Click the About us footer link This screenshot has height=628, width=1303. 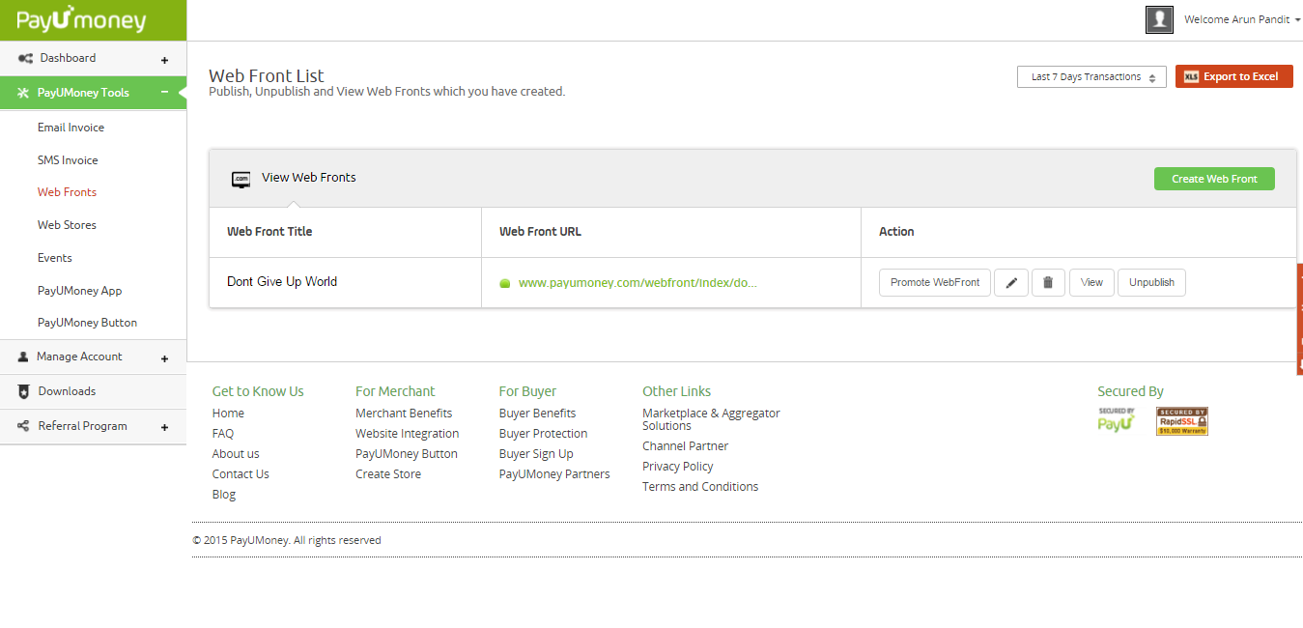(236, 454)
